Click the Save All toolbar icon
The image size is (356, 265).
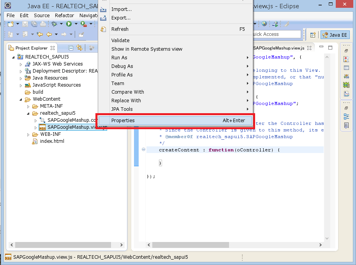(34, 24)
